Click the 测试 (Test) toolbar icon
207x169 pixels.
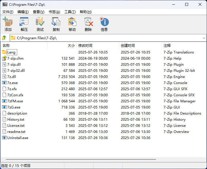click(40, 22)
